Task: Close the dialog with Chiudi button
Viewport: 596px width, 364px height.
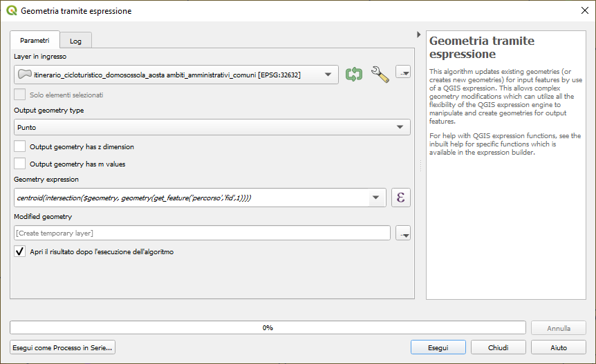Action: click(x=498, y=347)
